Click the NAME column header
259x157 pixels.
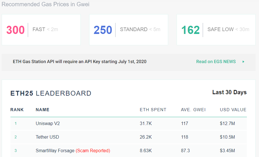(x=43, y=110)
